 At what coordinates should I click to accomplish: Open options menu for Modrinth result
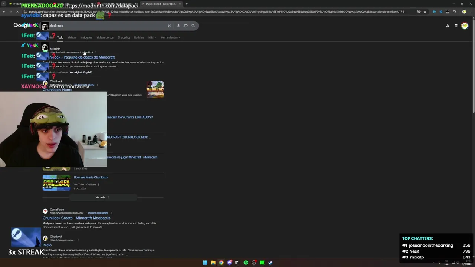(96, 52)
